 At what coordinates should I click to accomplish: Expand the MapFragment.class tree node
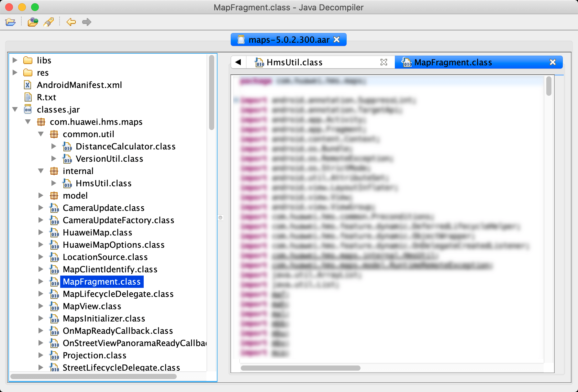[41, 281]
